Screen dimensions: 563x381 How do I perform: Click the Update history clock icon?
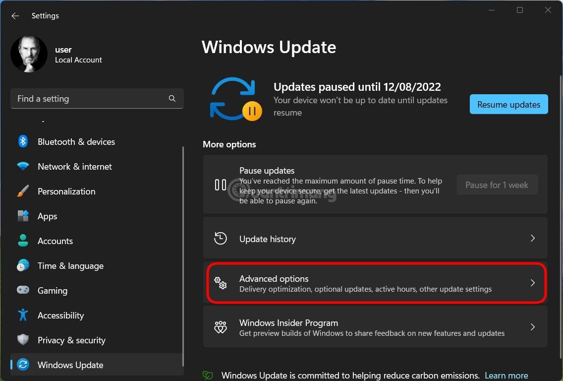(221, 238)
